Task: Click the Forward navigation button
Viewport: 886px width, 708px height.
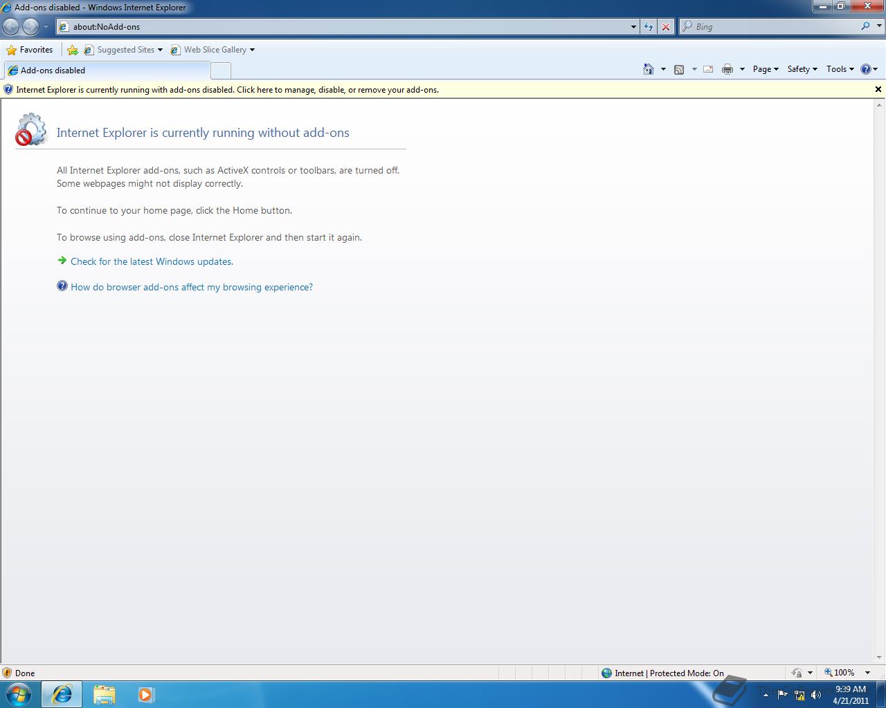Action: tap(30, 26)
